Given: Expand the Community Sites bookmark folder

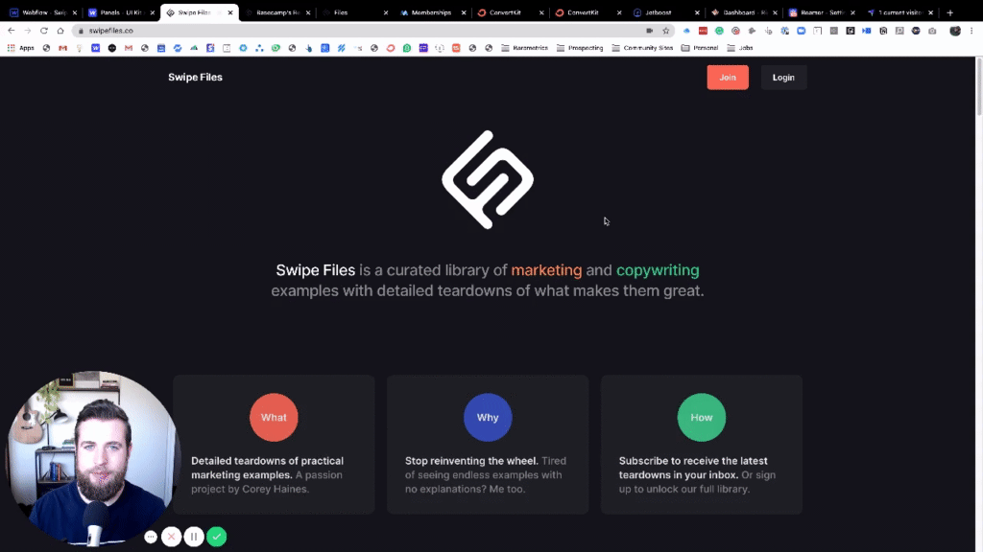Looking at the screenshot, I should 642,48.
